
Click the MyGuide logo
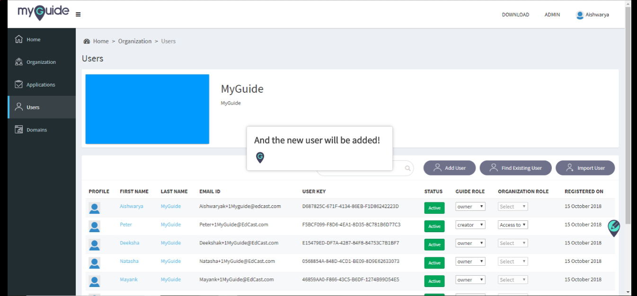44,12
